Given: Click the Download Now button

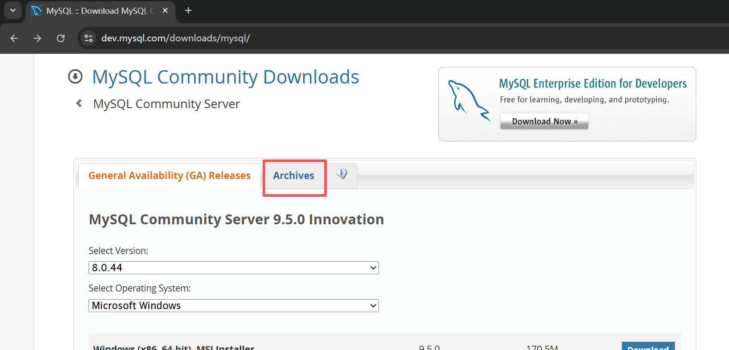Looking at the screenshot, I should pyautogui.click(x=544, y=121).
